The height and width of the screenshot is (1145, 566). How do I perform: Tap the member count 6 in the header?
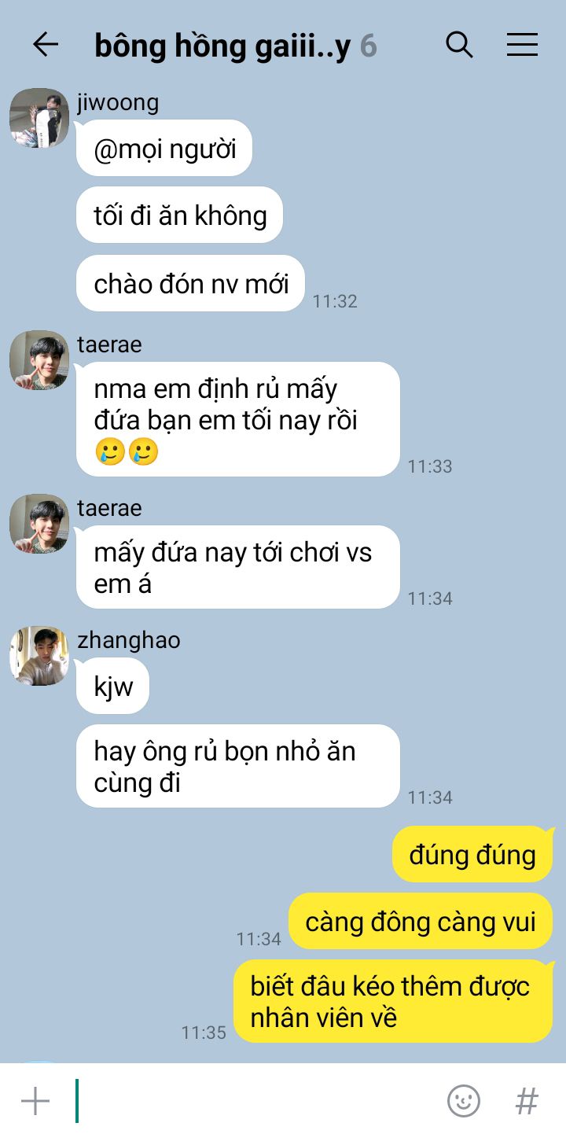coord(369,46)
